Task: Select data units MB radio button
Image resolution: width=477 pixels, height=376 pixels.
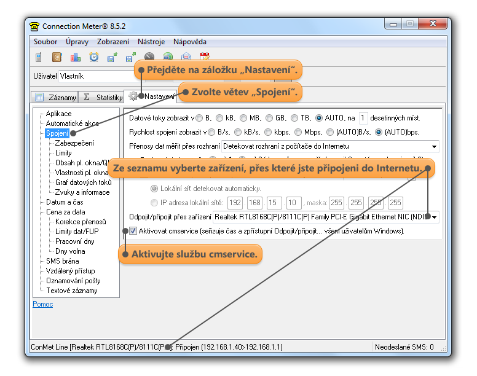Action: (x=243, y=118)
